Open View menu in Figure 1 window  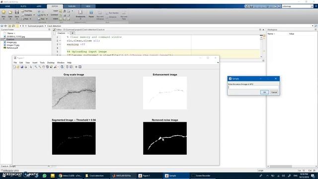[x=28, y=63]
